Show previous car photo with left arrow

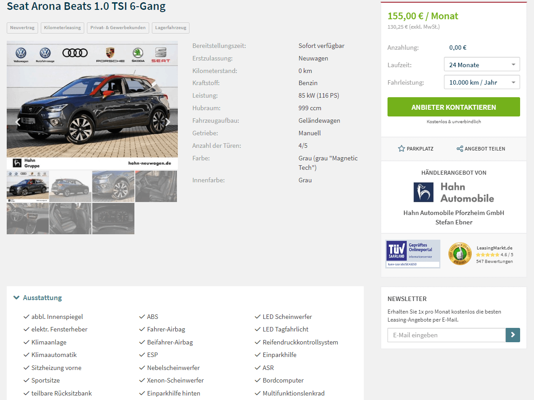coord(18,122)
